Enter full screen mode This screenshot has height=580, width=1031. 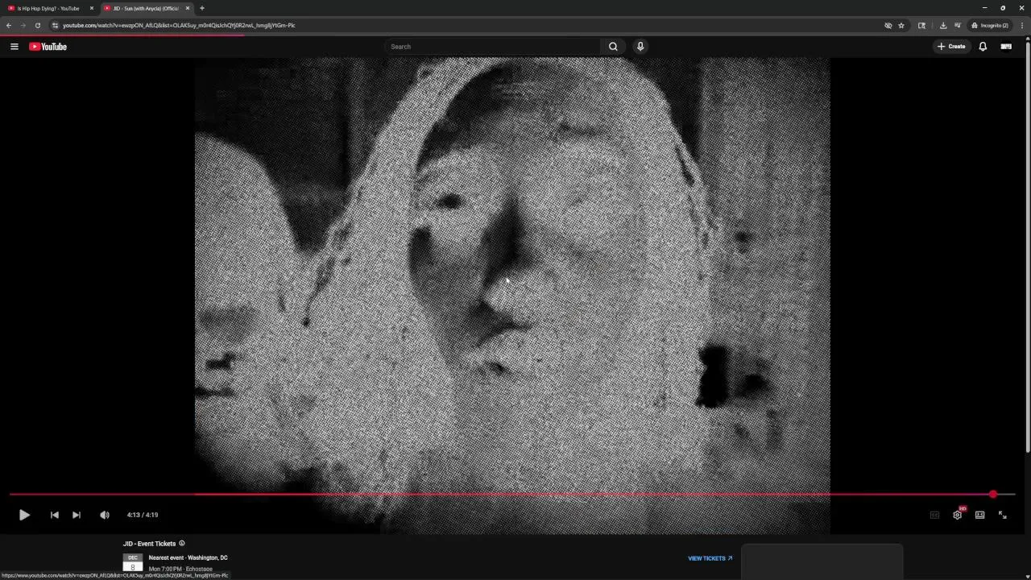click(x=1003, y=515)
